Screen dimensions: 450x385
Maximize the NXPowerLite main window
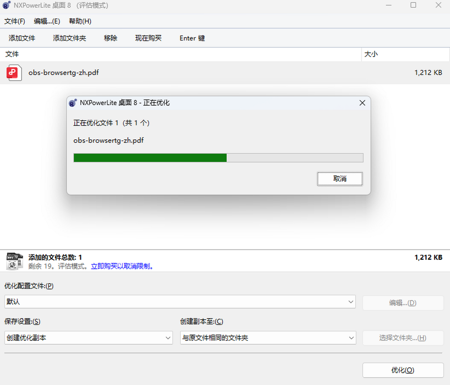point(413,5)
